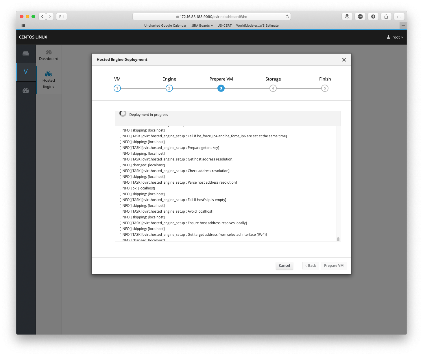423x356 pixels.
Task: Open the US-CERT bookmark
Action: (224, 25)
